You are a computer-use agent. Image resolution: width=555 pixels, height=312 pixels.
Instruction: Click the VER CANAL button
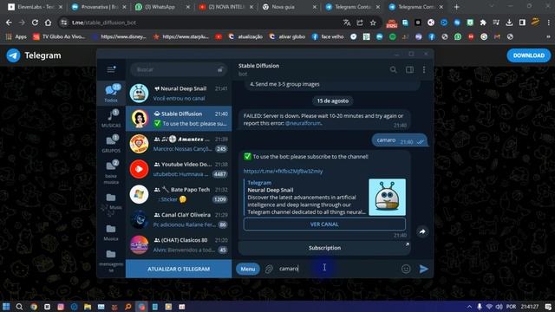pos(324,224)
